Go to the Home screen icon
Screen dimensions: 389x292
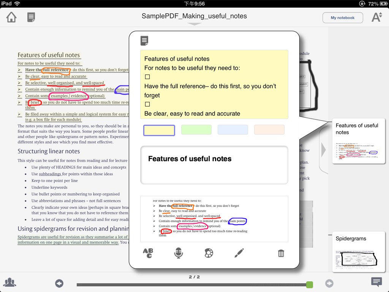tap(11, 17)
